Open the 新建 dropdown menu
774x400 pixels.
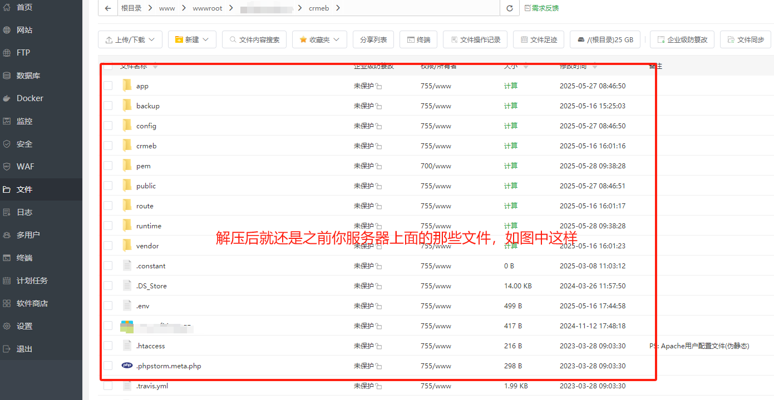(192, 40)
